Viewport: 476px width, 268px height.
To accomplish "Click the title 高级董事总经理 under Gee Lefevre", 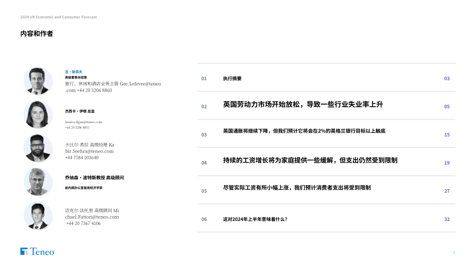I will [76, 78].
